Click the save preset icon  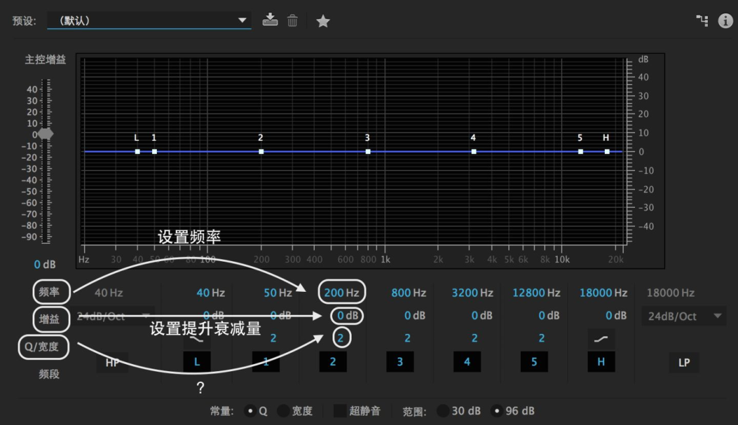(x=270, y=20)
